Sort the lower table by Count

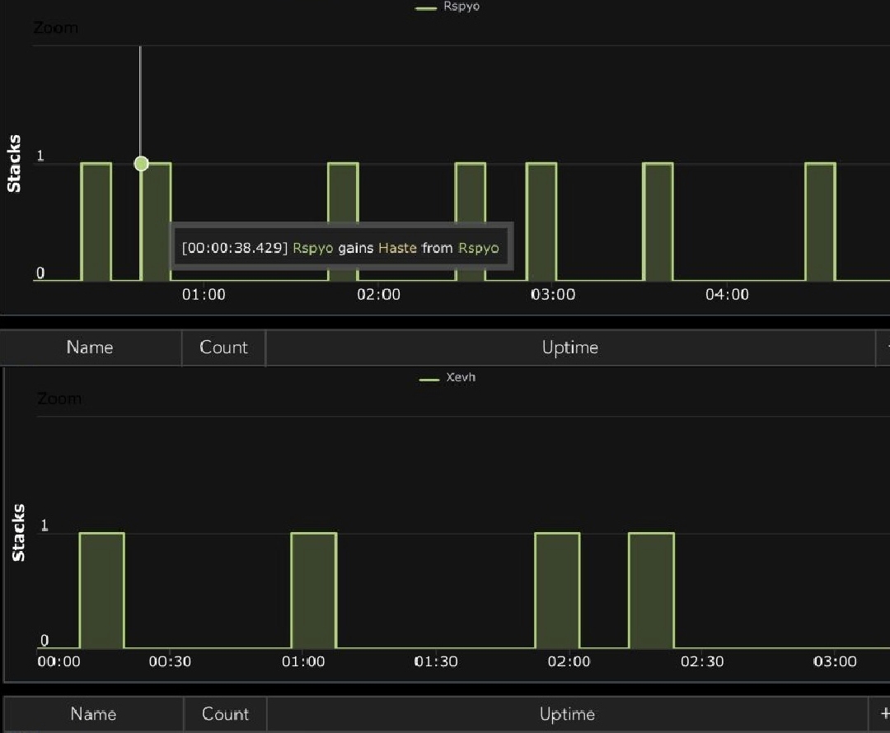225,714
